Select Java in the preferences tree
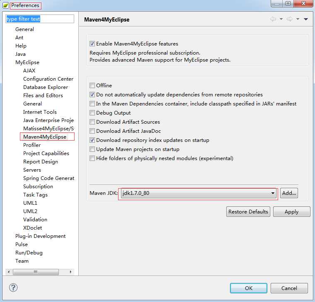 [20, 54]
